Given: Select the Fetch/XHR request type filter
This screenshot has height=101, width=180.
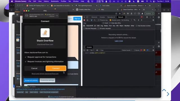Looking at the screenshot, I should [89, 26].
